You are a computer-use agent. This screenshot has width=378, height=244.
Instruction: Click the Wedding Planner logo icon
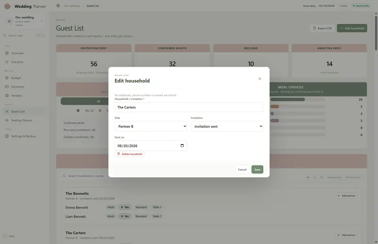8,6
